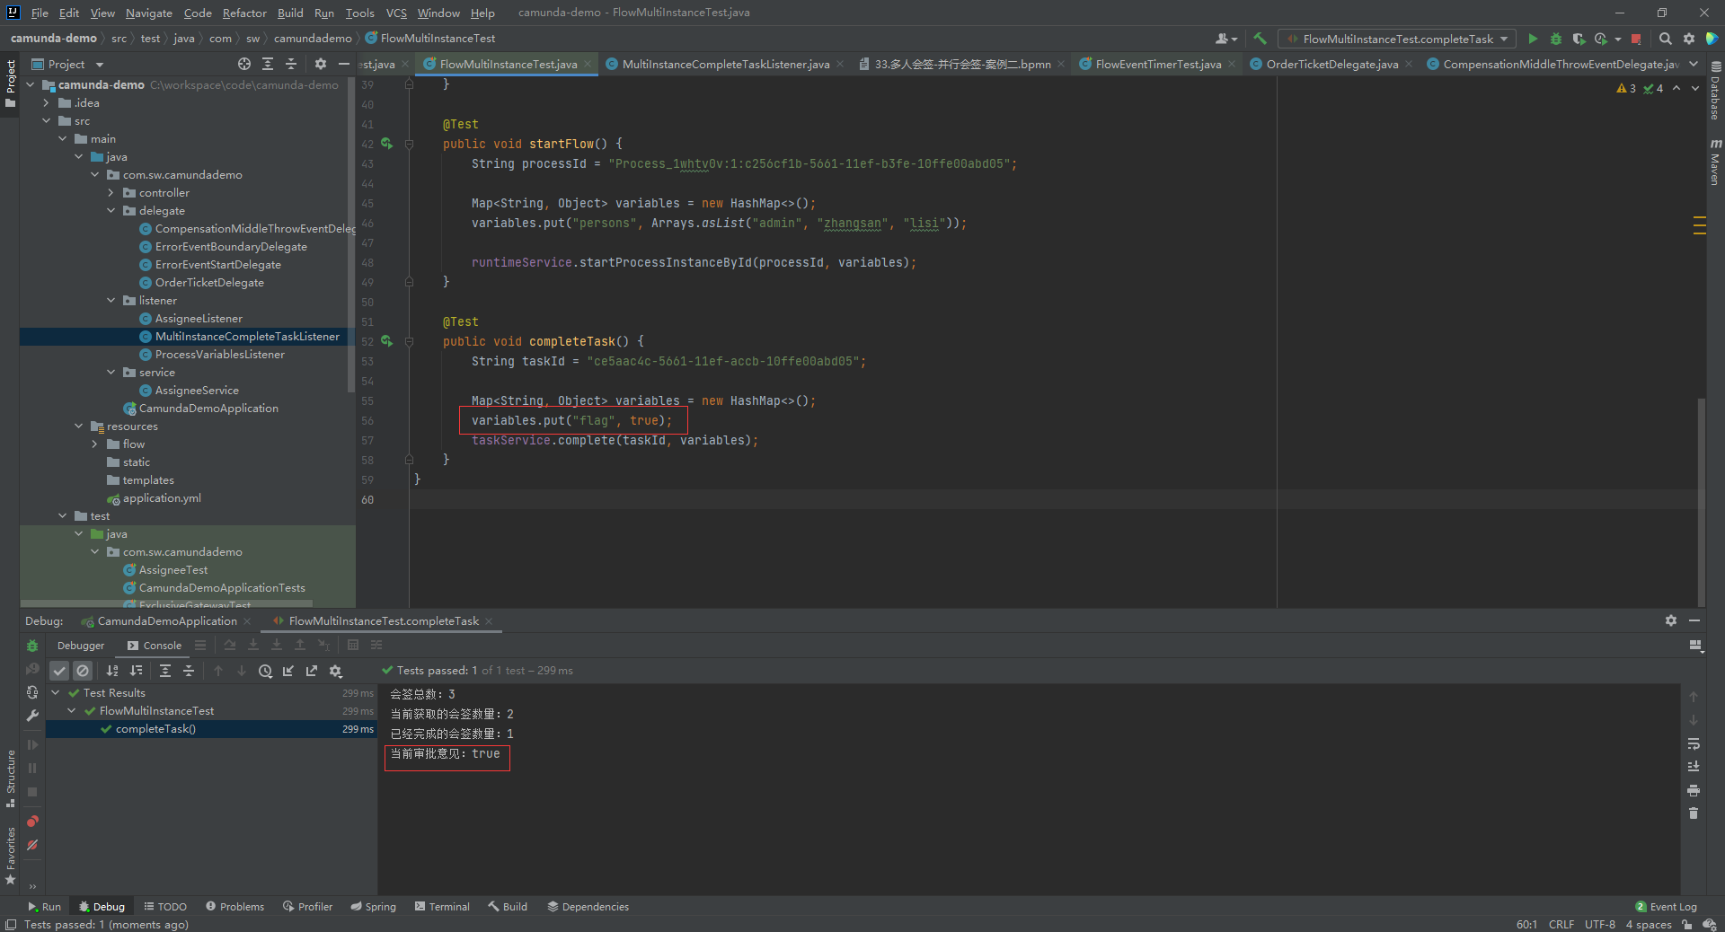Open the run configuration dropdown
Screen dimensions: 1725x932
point(1398,39)
